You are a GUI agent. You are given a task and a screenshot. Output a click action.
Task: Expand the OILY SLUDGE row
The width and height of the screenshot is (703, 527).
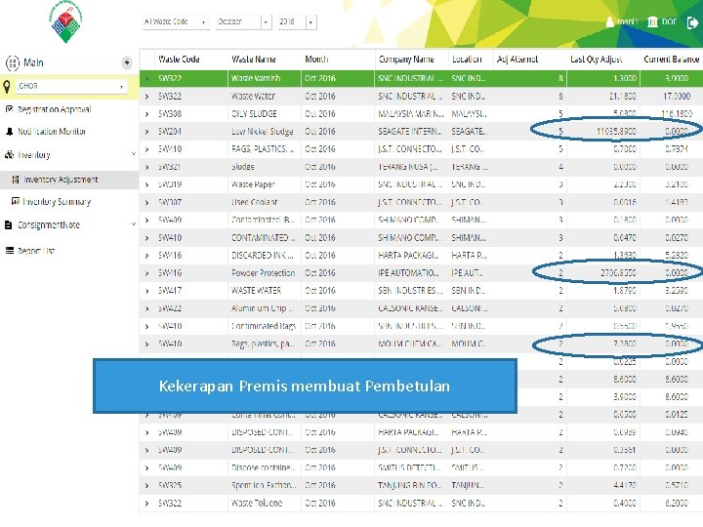(146, 114)
